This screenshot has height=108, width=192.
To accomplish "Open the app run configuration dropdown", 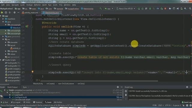I will tap(109, 9).
